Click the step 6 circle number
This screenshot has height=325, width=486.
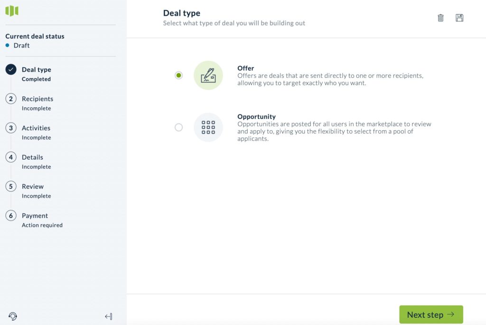[x=11, y=215]
